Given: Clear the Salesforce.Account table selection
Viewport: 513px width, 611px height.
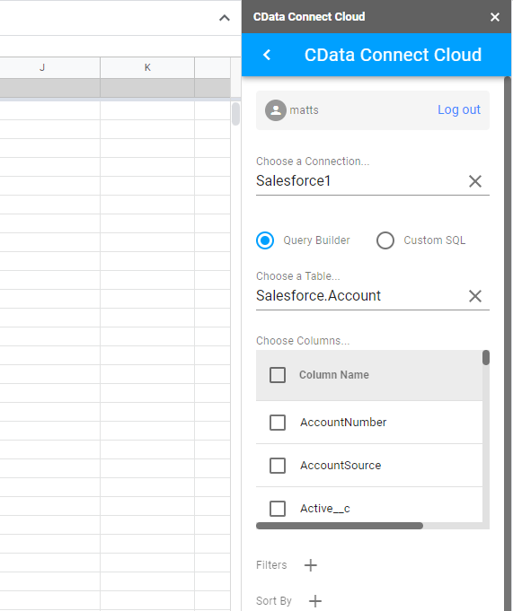Looking at the screenshot, I should coord(474,296).
